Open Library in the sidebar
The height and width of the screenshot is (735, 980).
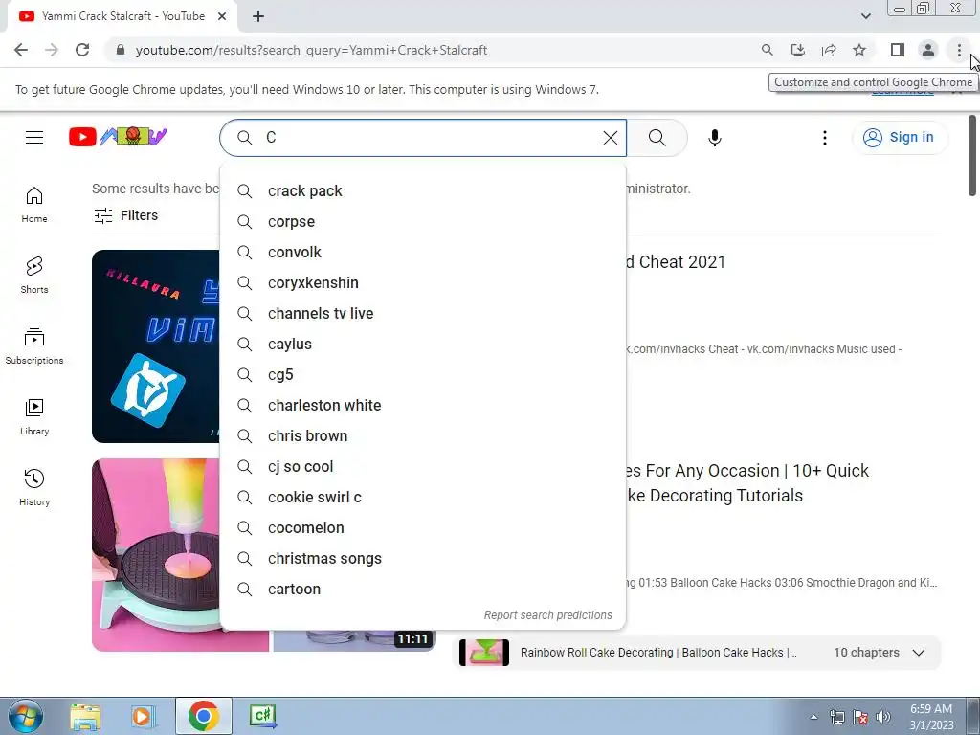pos(34,417)
